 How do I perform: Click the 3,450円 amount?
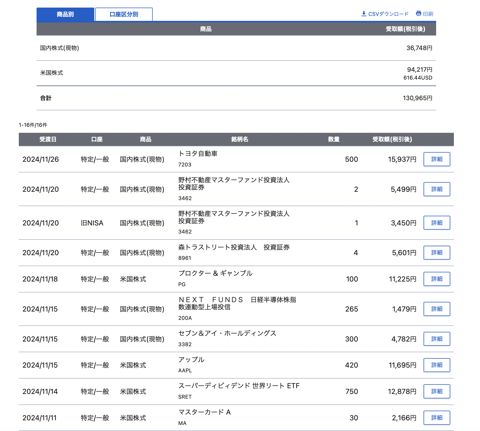(404, 223)
